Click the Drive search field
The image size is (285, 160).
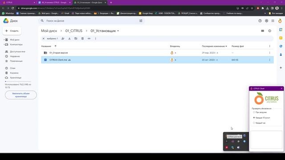91,21
